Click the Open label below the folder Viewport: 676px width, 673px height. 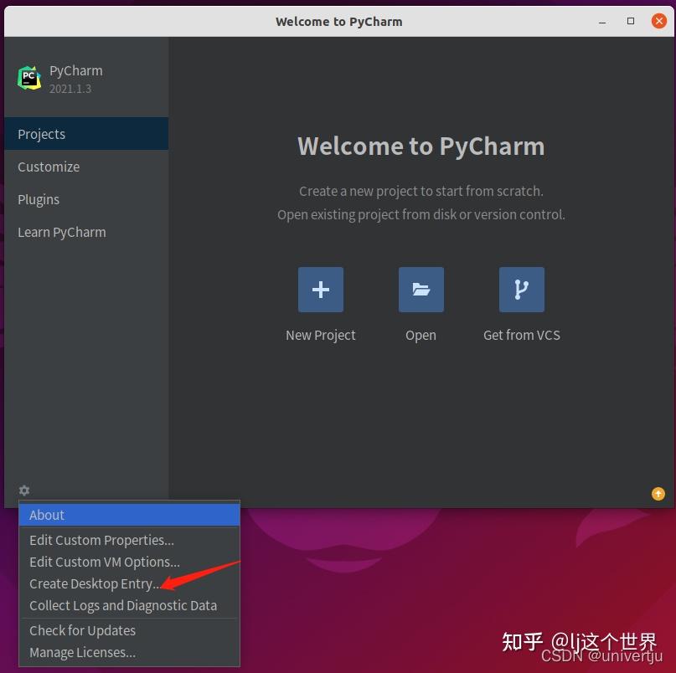click(421, 335)
